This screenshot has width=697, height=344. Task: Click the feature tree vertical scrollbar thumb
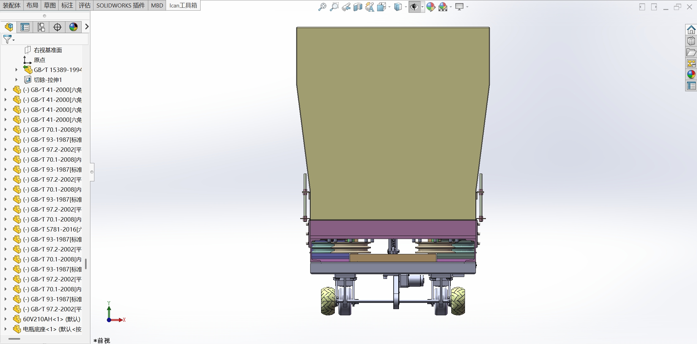coord(86,264)
